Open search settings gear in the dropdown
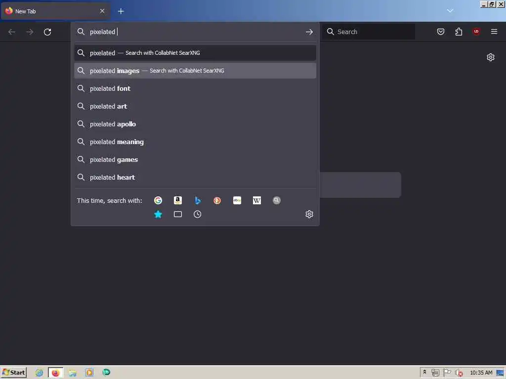Image resolution: width=506 pixels, height=379 pixels. coord(309,214)
